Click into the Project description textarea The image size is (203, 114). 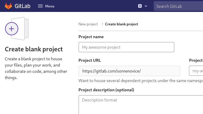[x=141, y=105]
